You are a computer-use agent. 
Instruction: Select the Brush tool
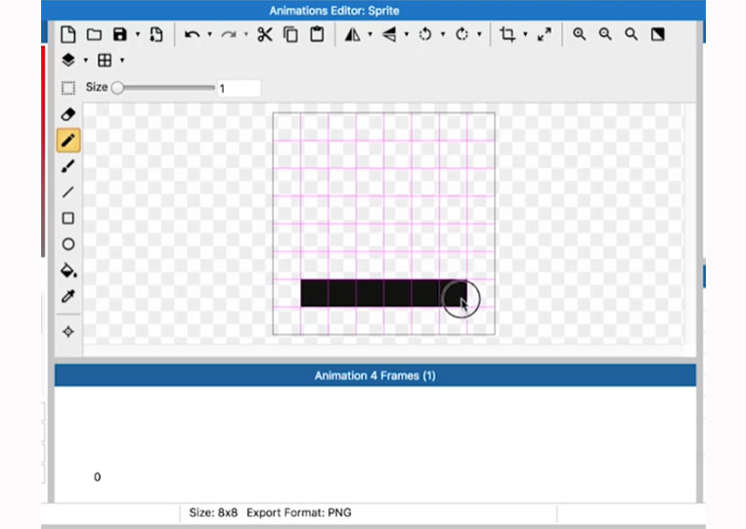(68, 166)
